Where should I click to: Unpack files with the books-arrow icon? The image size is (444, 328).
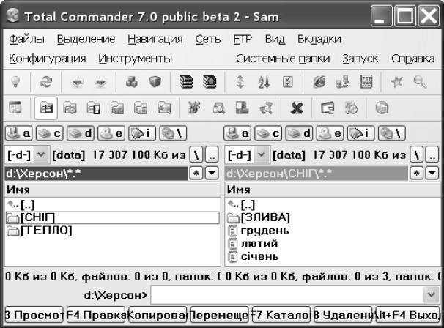pyautogui.click(x=210, y=82)
